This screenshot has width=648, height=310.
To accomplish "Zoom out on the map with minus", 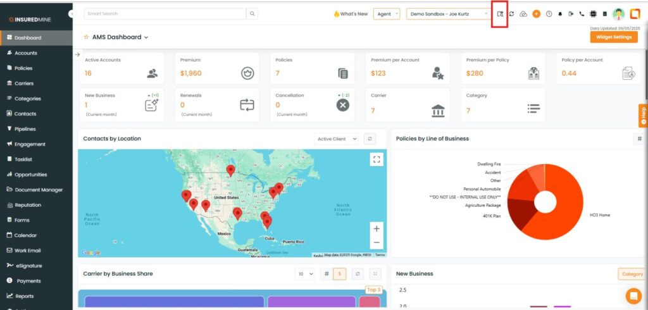I will (377, 242).
